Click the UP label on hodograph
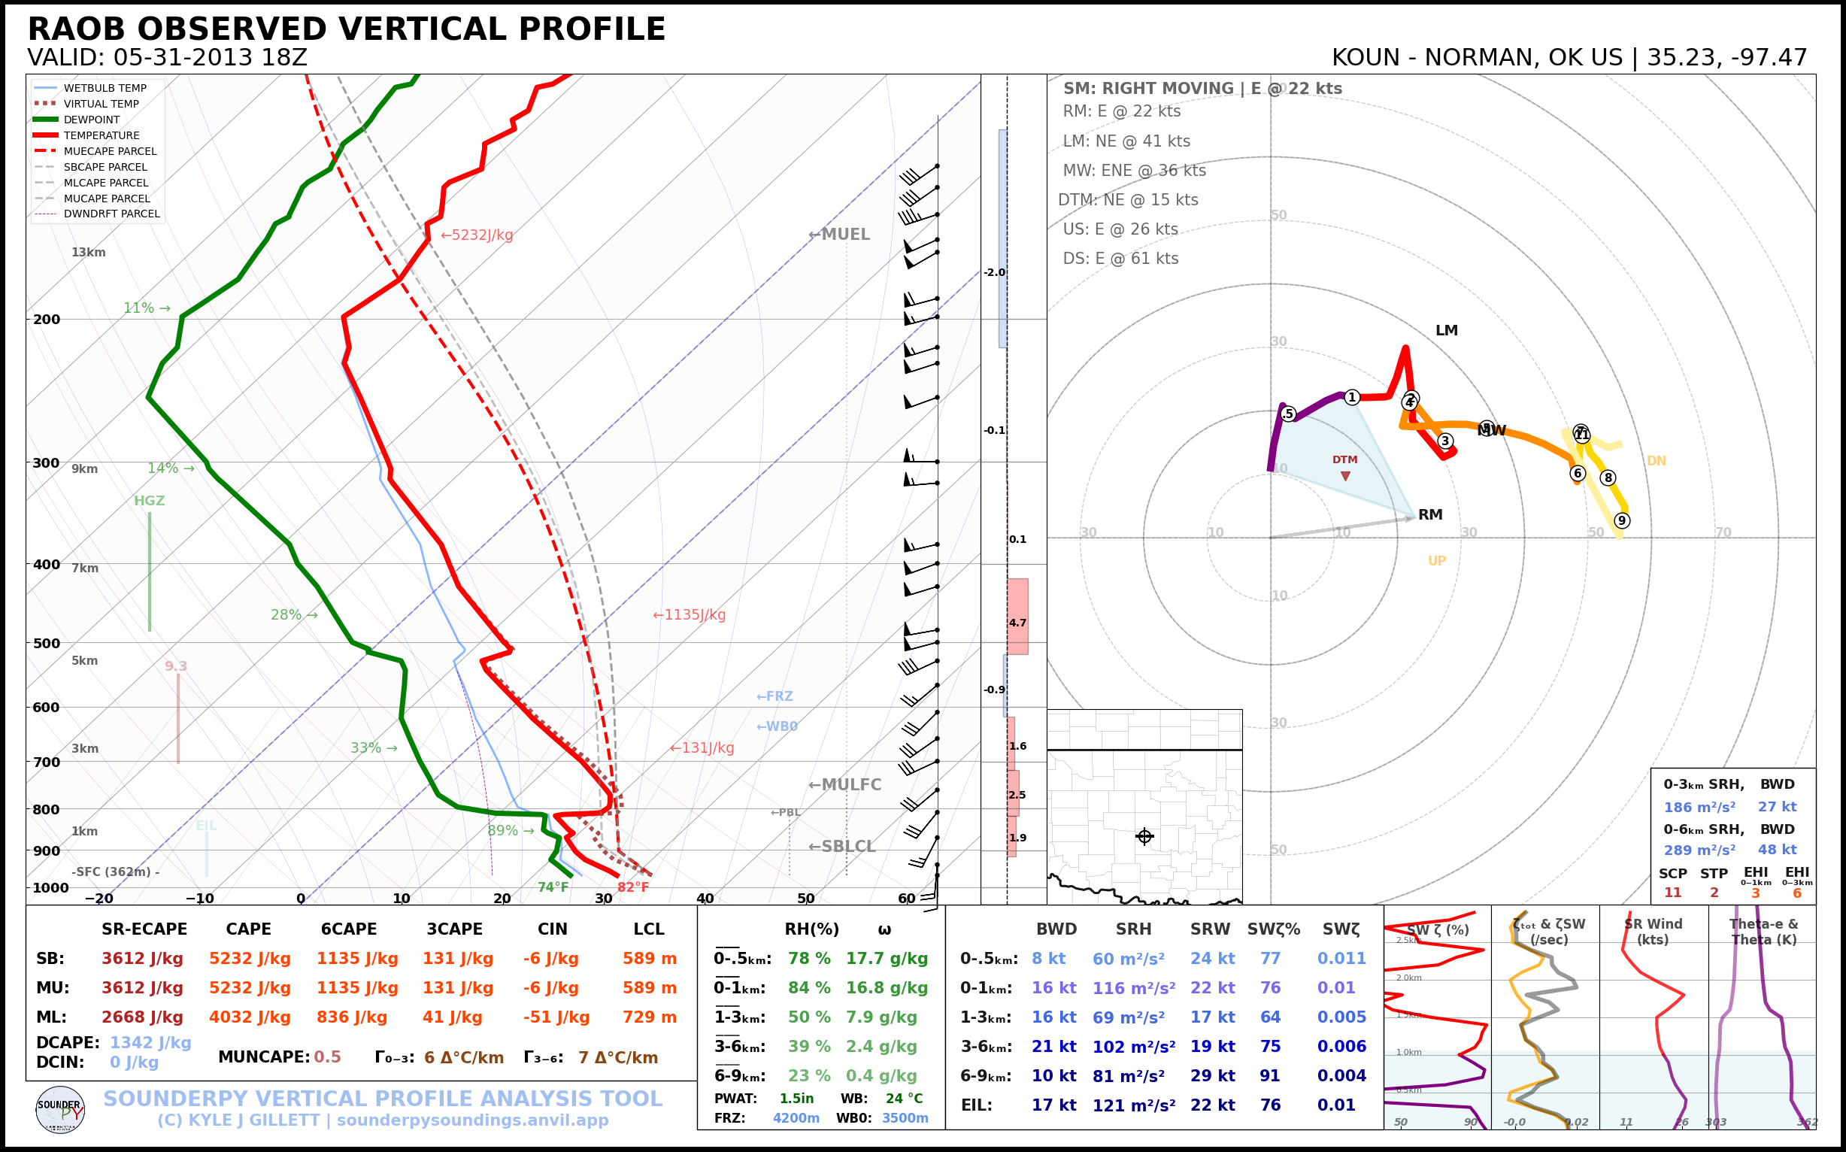The height and width of the screenshot is (1152, 1846). pos(1437,561)
